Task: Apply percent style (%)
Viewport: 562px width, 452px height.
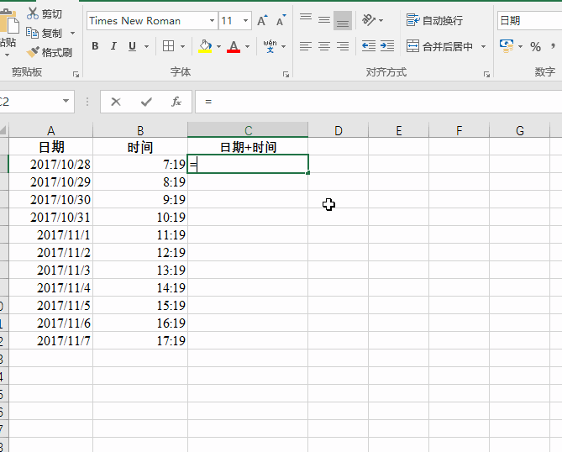Action: click(x=535, y=46)
